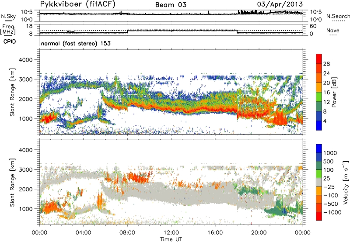This screenshot has height=242, width=350.
Task: Click the Nave axis value '60'
Action: 313,26
